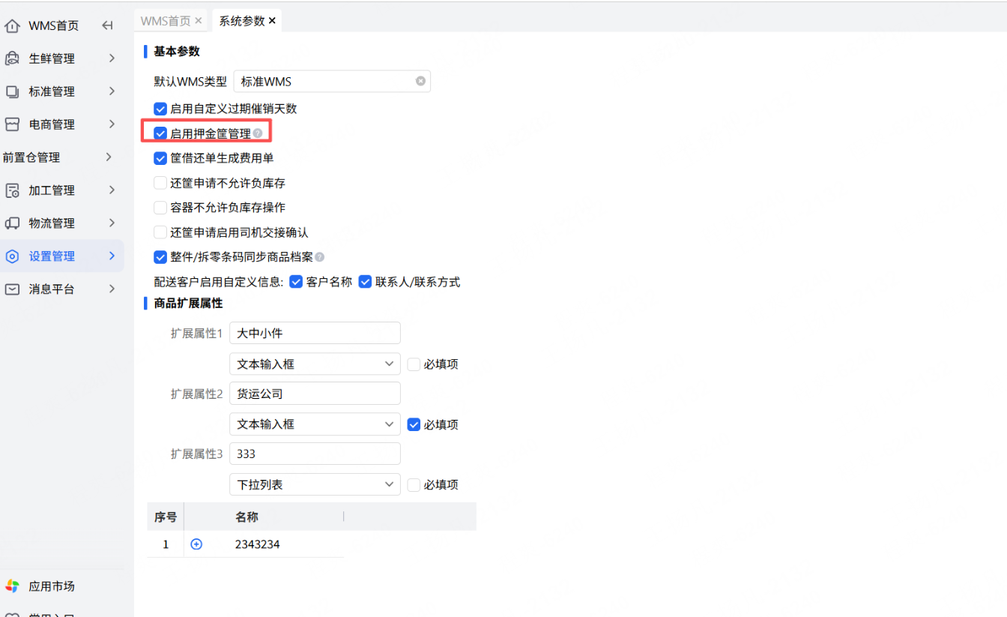Clear the 默认WMS类型 field with the x icon
1007x617 pixels.
coord(420,81)
